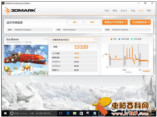
Task: Click the 显卡分数 value 15237
Action: (77, 53)
